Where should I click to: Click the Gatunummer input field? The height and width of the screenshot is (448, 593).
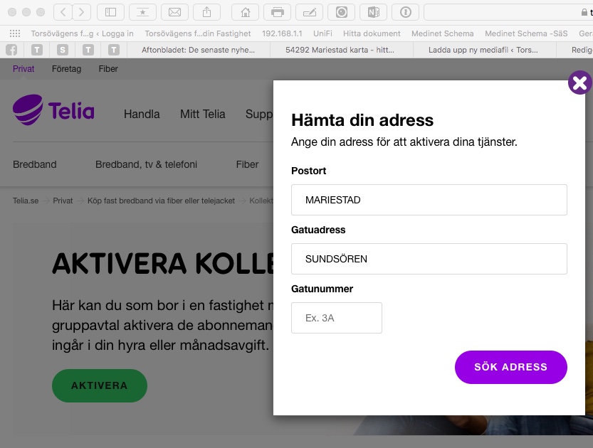[337, 318]
